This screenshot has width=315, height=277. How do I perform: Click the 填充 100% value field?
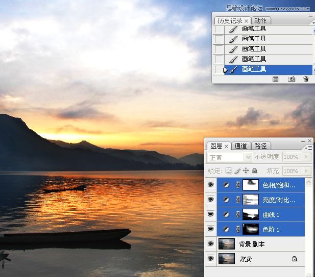pyautogui.click(x=293, y=171)
